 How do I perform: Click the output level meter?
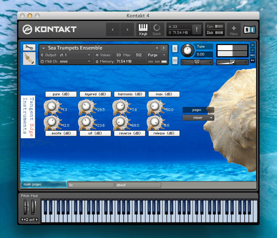pos(232,51)
